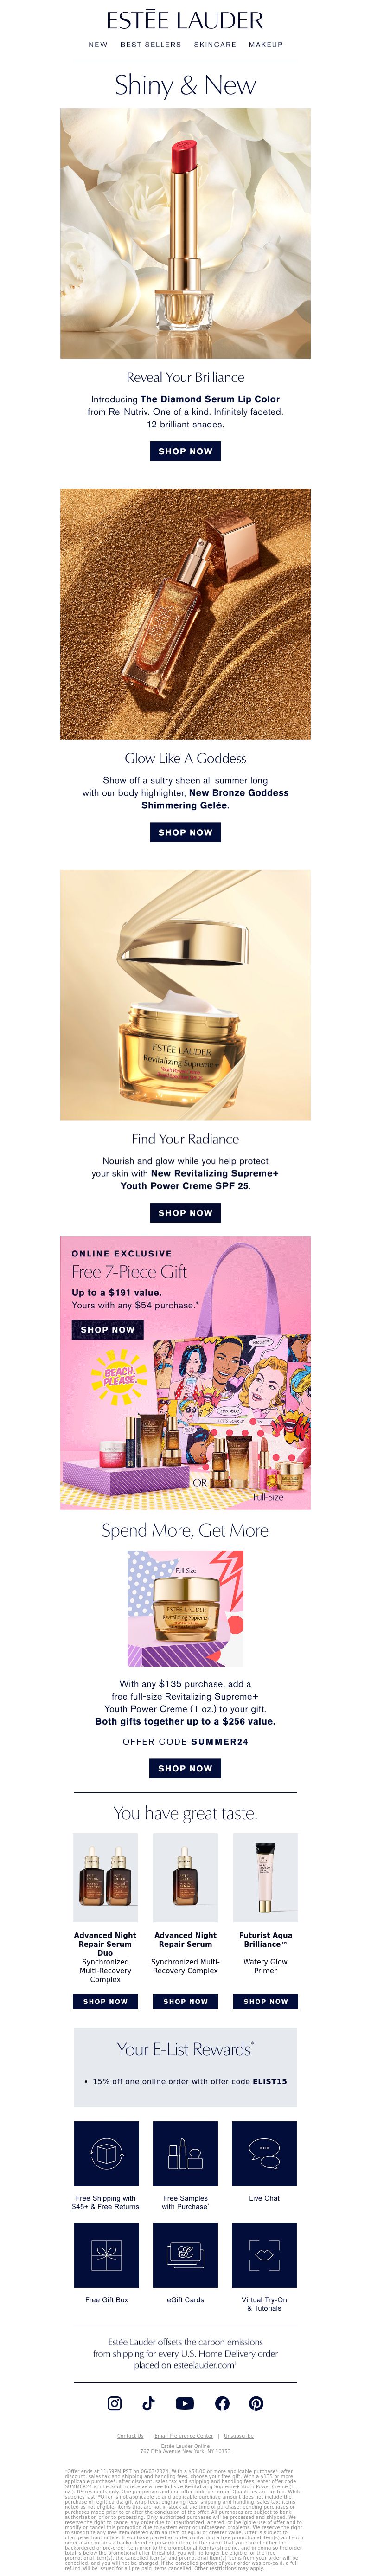Click the Unsubscribe link in footer
Screen dimensions: 371x2576
[238, 2436]
